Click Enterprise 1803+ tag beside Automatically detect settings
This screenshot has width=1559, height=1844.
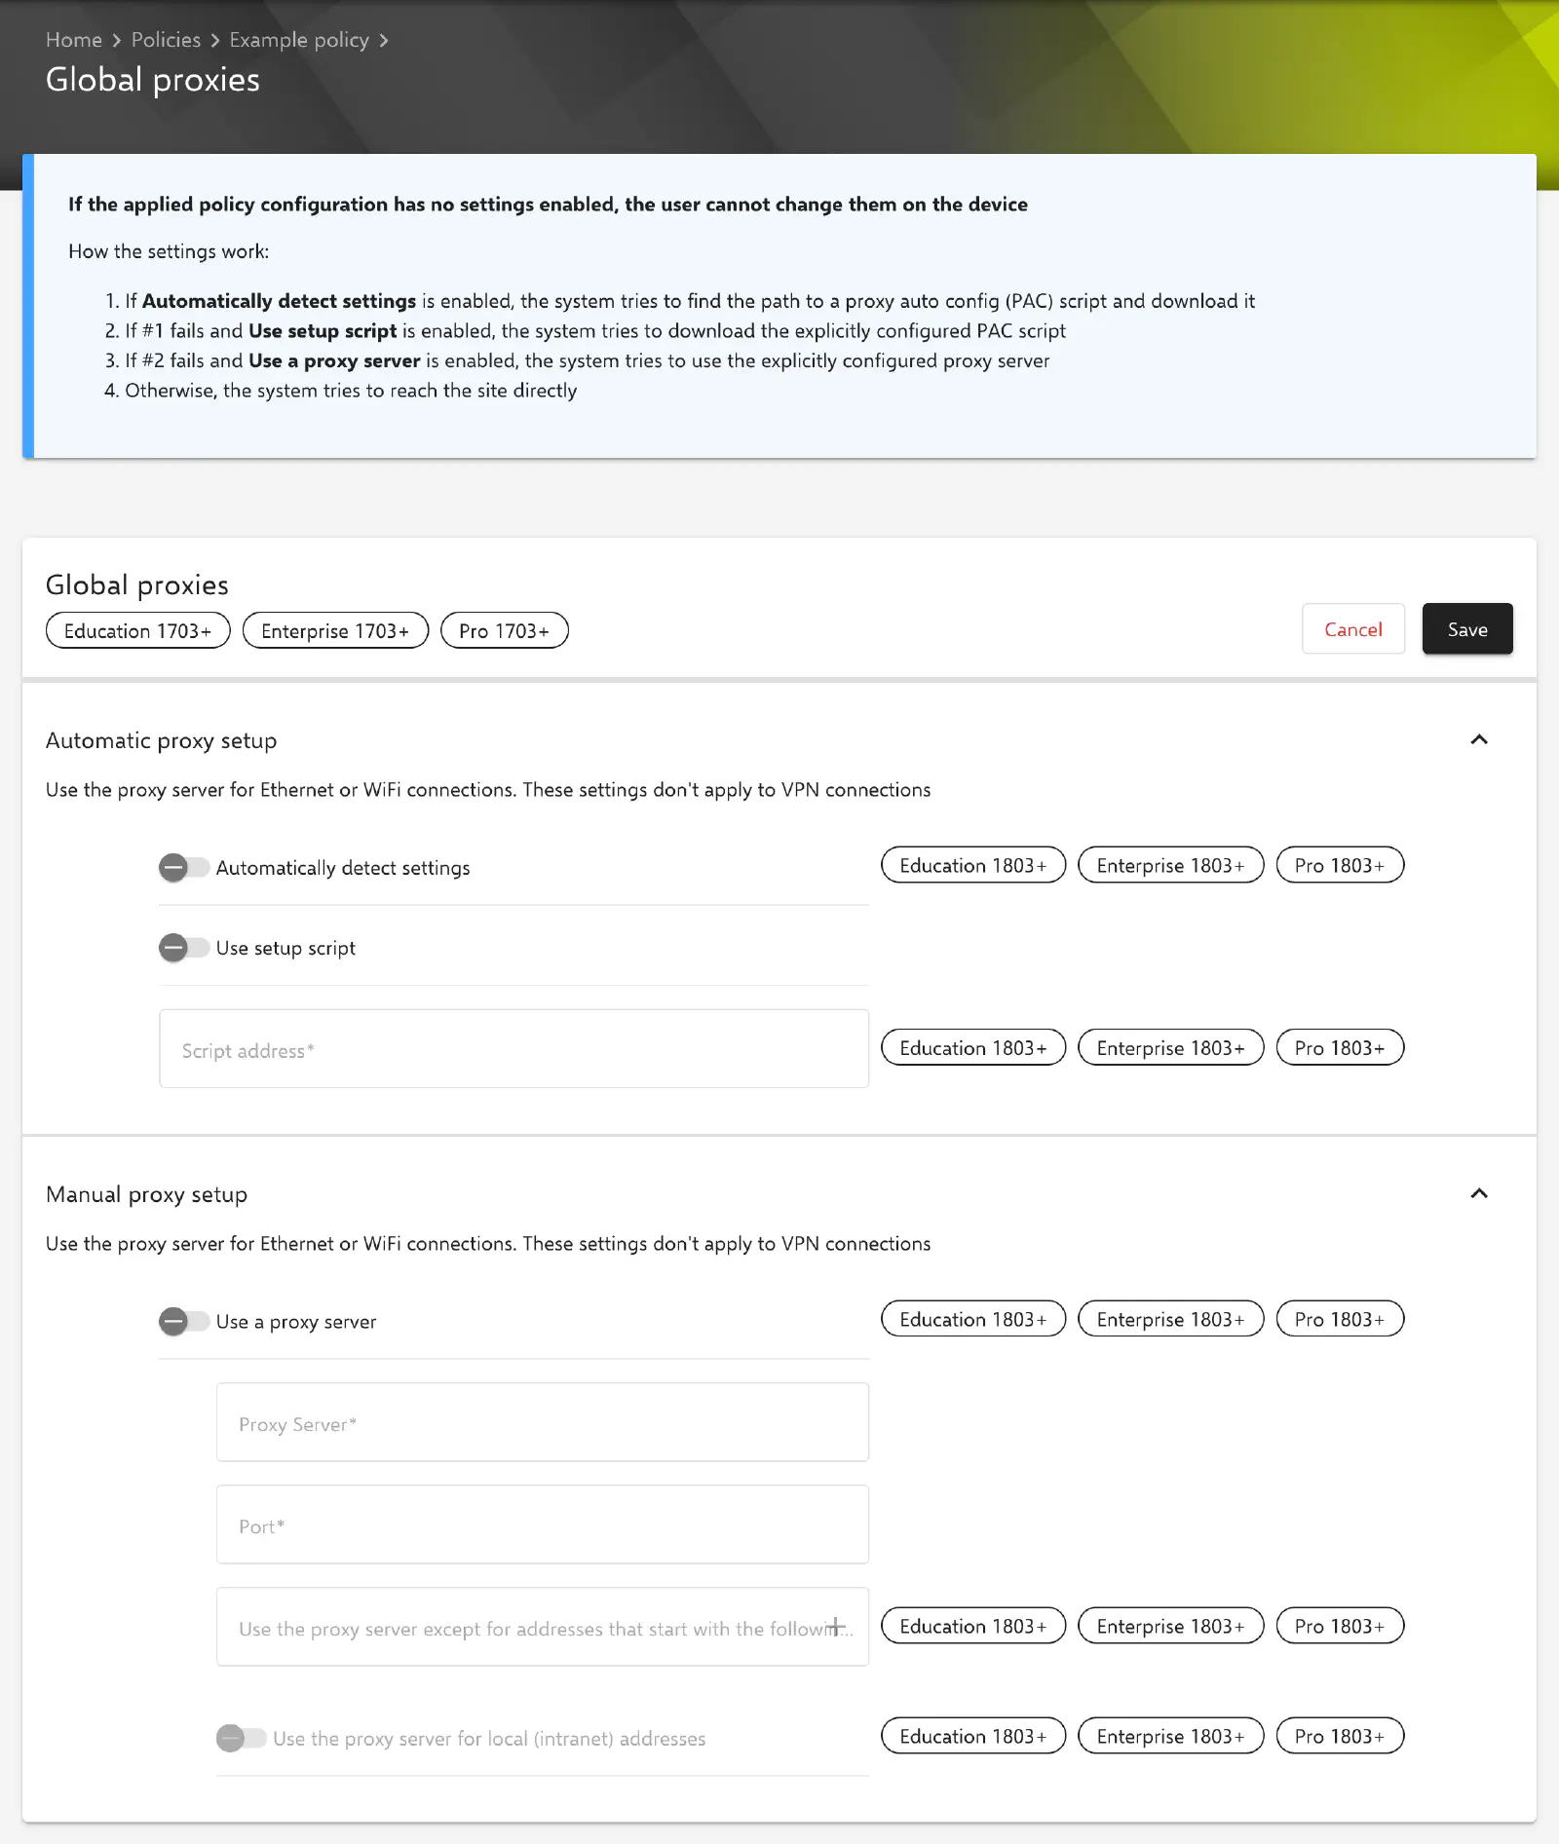coord(1171,865)
